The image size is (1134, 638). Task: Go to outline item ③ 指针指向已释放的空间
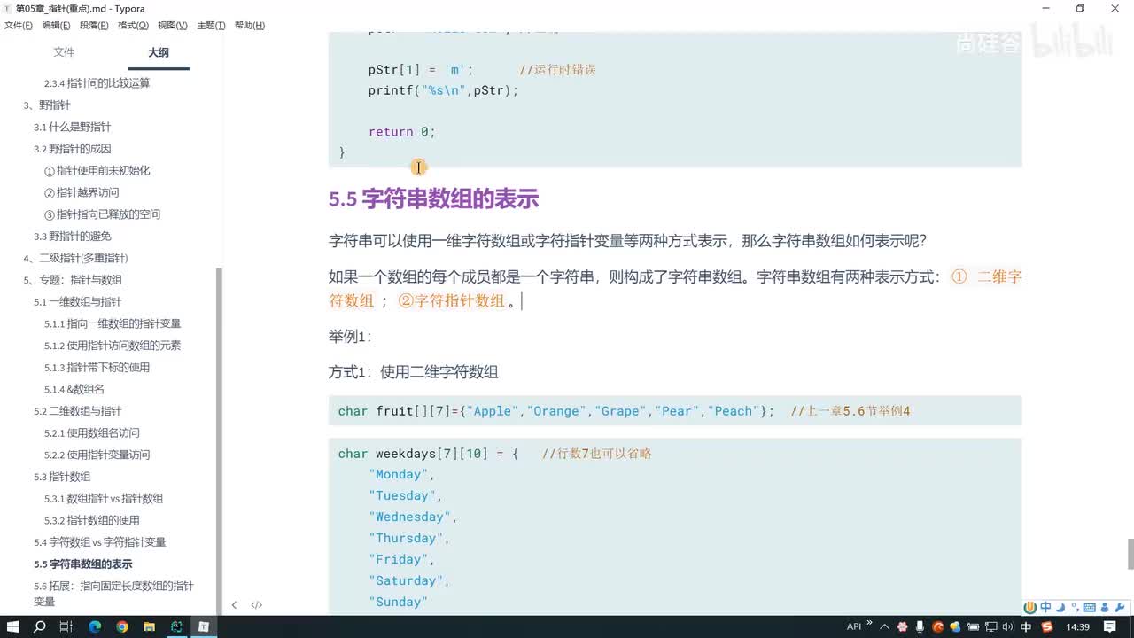pos(103,214)
